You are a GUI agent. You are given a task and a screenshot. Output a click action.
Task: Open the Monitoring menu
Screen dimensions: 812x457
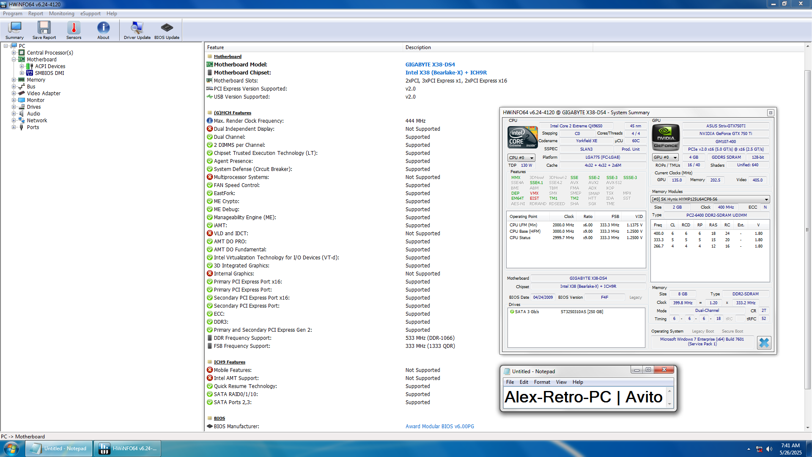(x=61, y=14)
